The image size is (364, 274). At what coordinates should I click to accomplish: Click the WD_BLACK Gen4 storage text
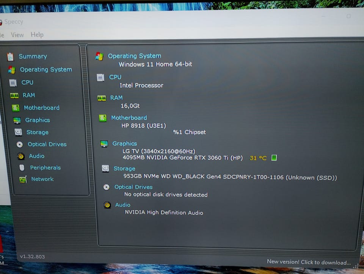(x=230, y=177)
